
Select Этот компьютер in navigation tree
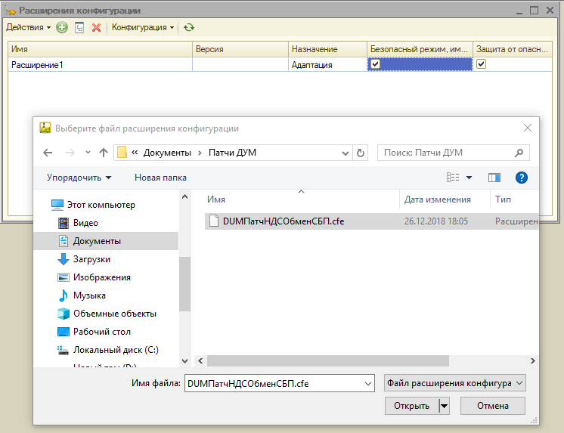click(x=101, y=205)
